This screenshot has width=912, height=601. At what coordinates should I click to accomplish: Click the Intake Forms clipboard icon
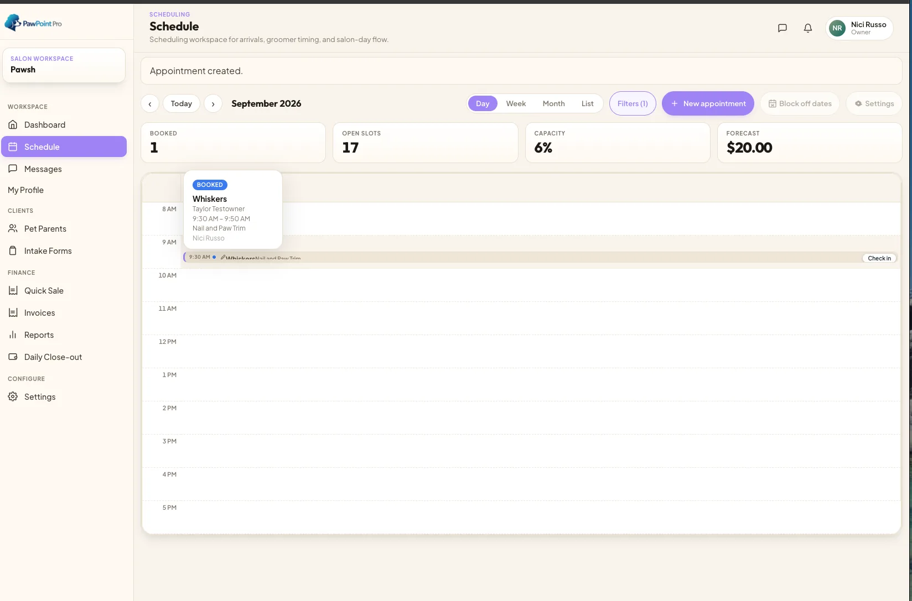(13, 250)
